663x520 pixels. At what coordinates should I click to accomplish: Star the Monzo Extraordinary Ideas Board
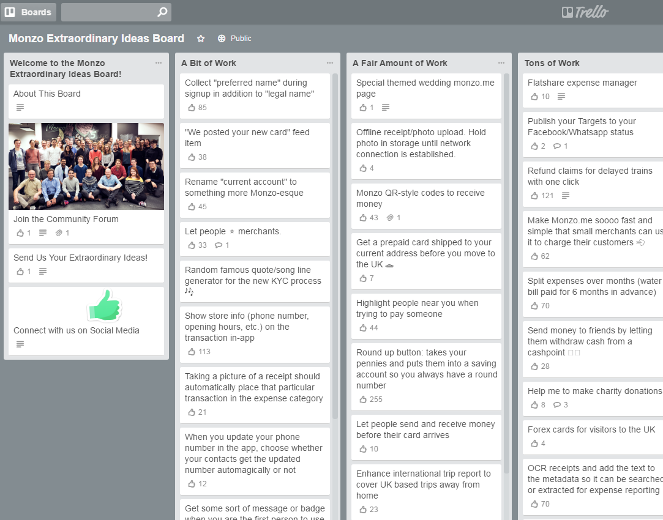point(201,39)
